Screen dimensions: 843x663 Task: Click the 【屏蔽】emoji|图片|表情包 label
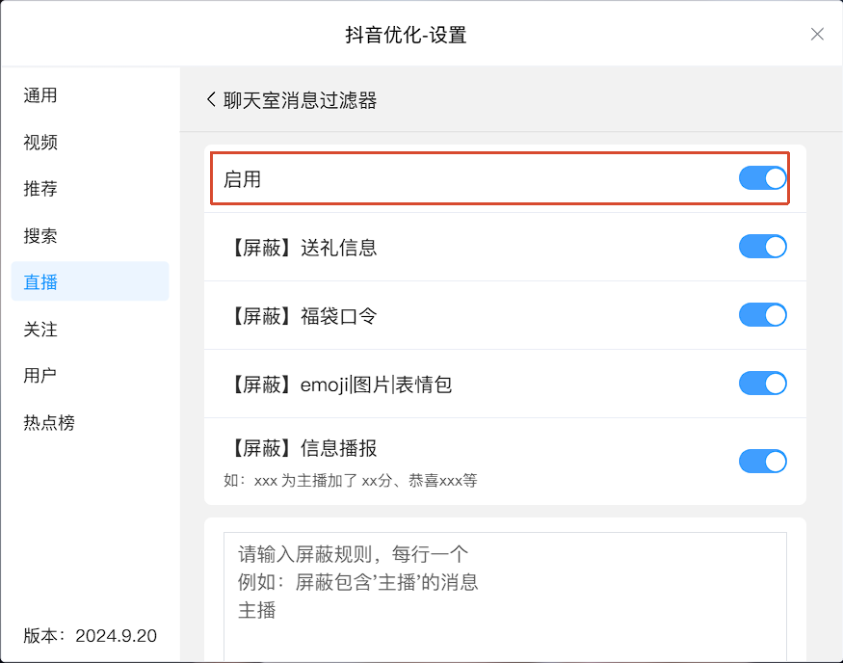[339, 385]
